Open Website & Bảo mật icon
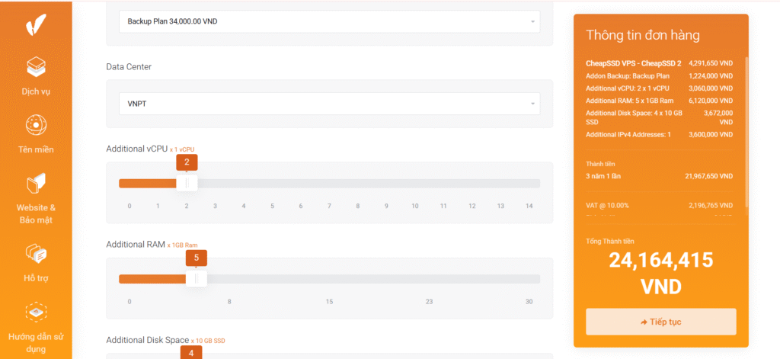The width and height of the screenshot is (780, 359). coord(36,183)
